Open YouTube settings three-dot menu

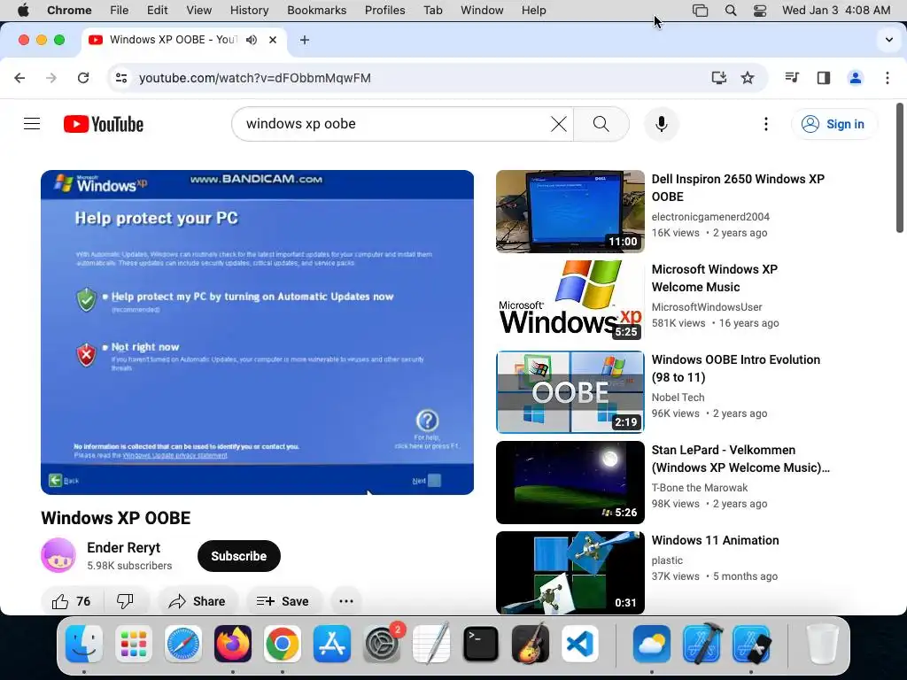pos(766,124)
